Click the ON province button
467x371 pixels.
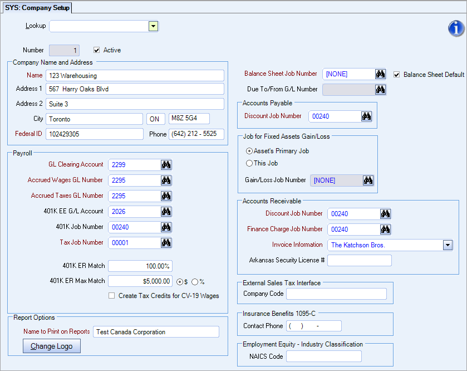point(155,118)
